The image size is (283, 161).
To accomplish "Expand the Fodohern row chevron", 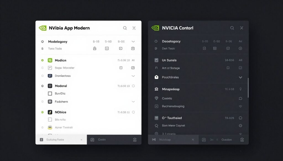I will pos(133,102).
